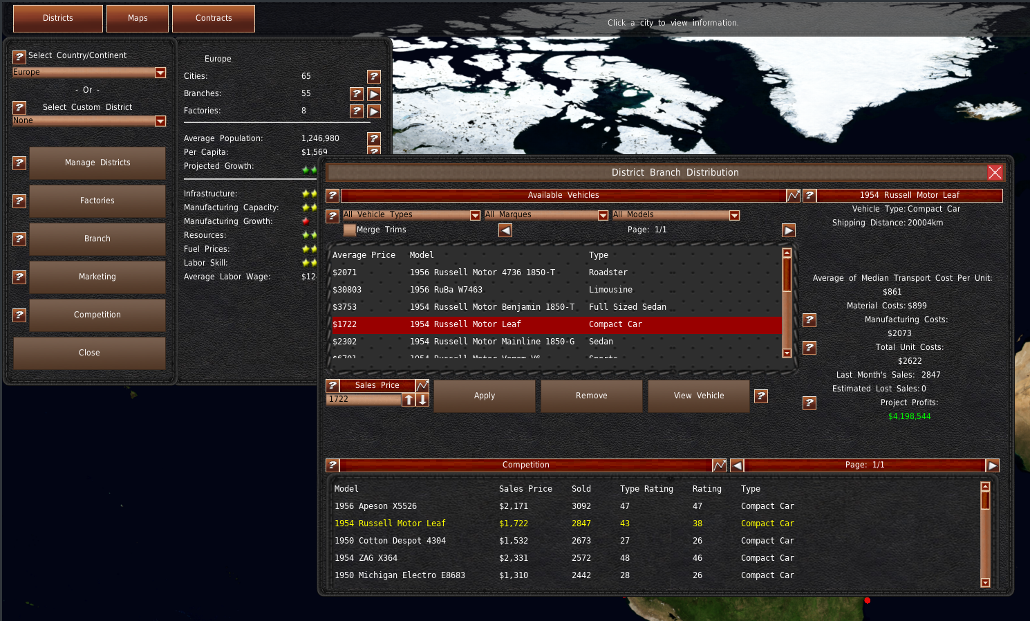Increase sales price with up arrow
This screenshot has height=621, width=1030.
(x=409, y=400)
